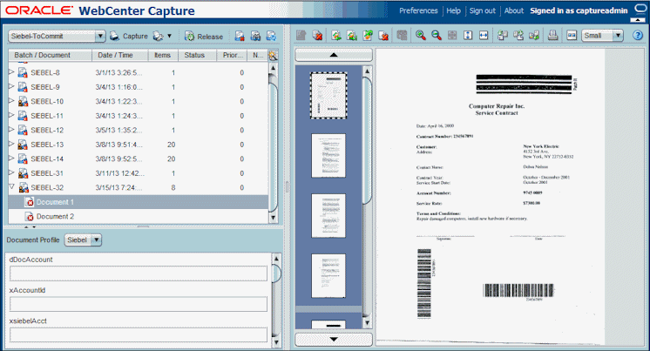650x351 pixels.
Task: Click the grayed fit to window icon
Action: [452, 36]
